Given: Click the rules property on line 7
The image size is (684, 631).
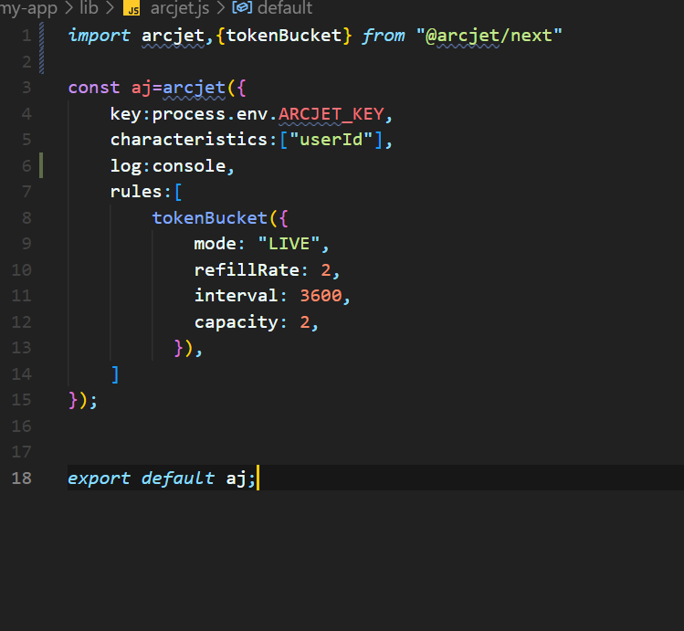Looking at the screenshot, I should coord(136,192).
